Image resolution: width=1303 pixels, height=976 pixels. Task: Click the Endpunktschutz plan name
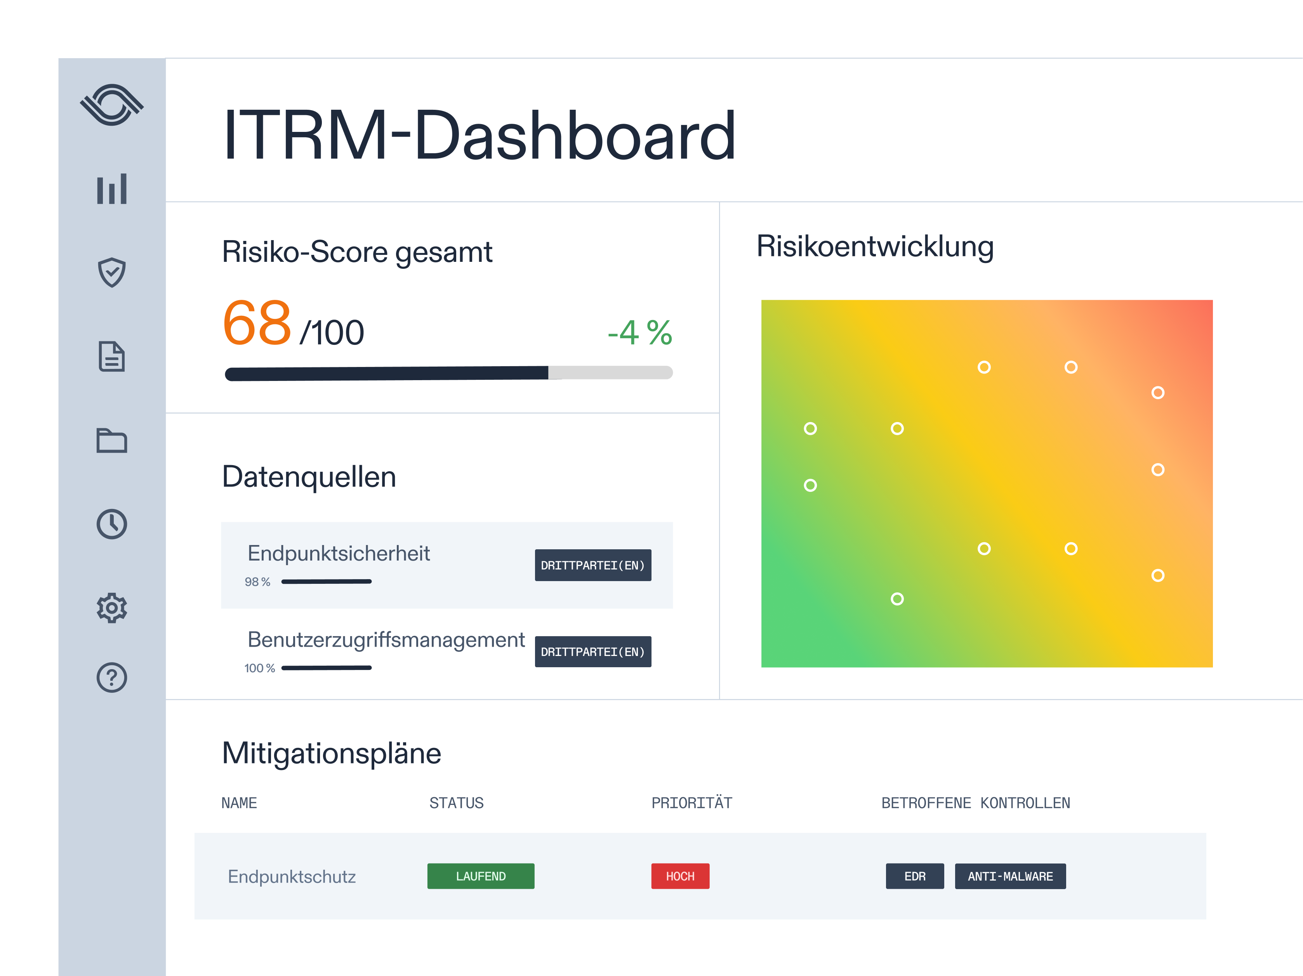tap(292, 877)
